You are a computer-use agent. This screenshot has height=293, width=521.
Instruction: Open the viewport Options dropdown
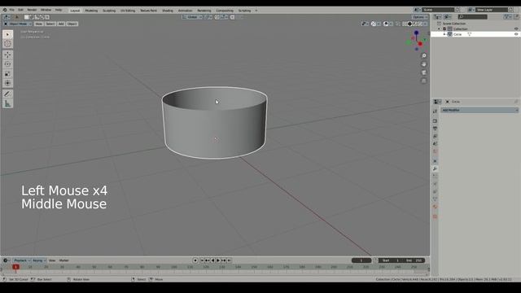420,17
